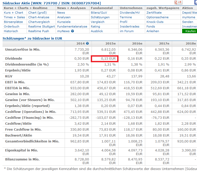Open Realtime Stuttgart quotes
Image resolution: width=197 pixels, height=171 pixels.
click(42, 26)
